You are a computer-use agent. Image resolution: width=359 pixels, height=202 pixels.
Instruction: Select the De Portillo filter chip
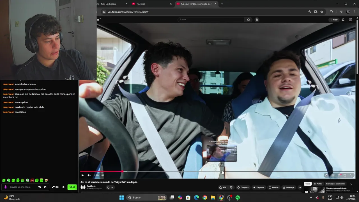pyautogui.click(x=318, y=184)
